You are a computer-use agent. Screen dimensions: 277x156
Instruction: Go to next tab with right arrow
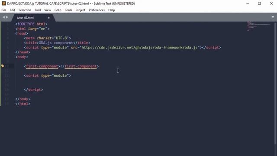pos(7,17)
